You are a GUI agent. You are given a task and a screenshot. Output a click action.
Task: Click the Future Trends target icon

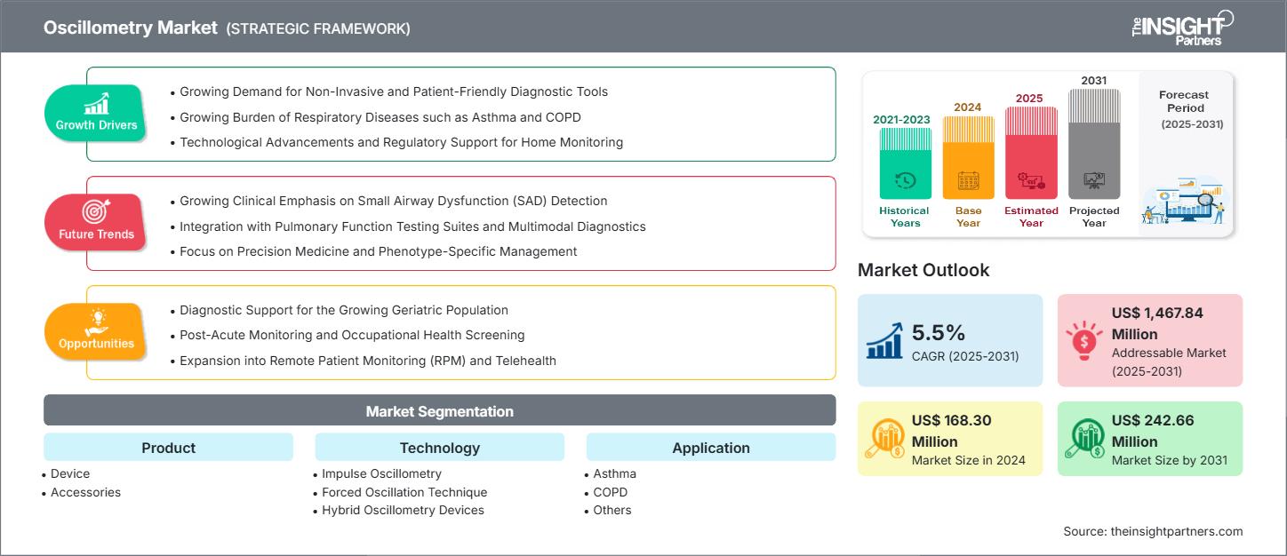[x=96, y=211]
